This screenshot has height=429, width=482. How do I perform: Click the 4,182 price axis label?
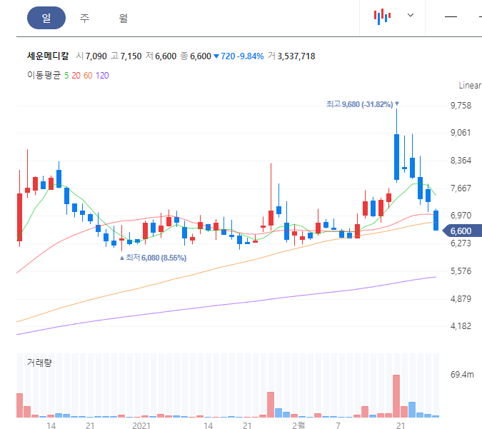click(x=461, y=326)
